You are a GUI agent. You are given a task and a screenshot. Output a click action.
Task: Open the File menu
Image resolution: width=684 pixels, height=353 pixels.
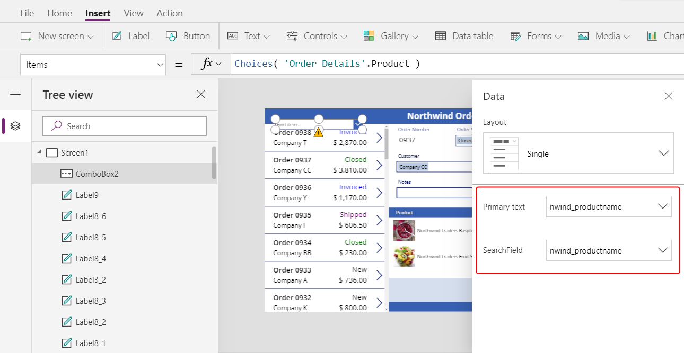(x=27, y=13)
